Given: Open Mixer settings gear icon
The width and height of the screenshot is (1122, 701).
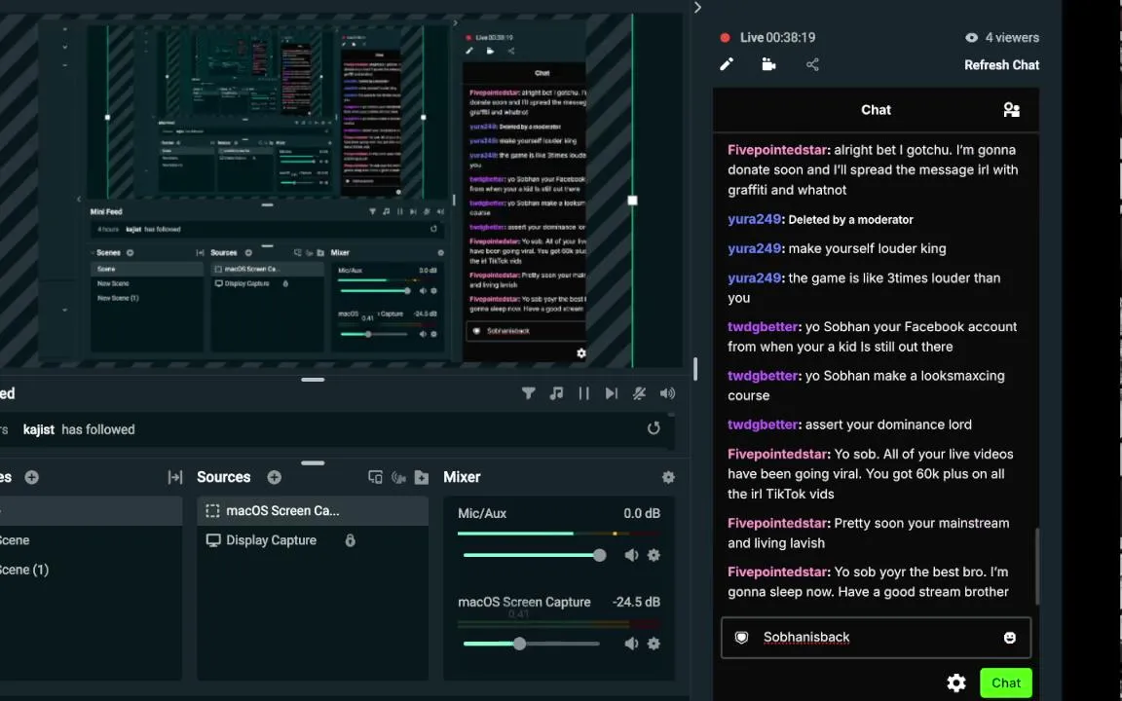Looking at the screenshot, I should [x=668, y=477].
